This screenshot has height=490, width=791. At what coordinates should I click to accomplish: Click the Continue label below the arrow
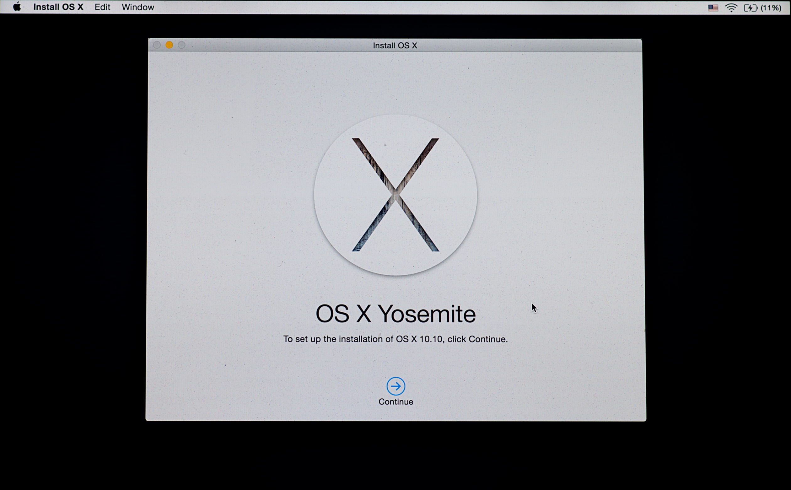click(396, 402)
